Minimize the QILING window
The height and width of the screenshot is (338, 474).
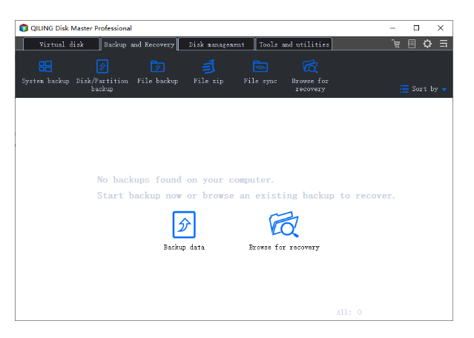(x=392, y=28)
